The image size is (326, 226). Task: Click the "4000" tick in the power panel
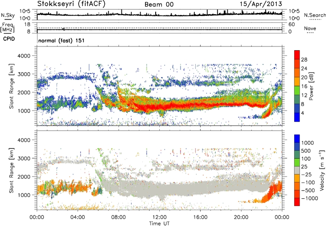[x=24, y=56]
